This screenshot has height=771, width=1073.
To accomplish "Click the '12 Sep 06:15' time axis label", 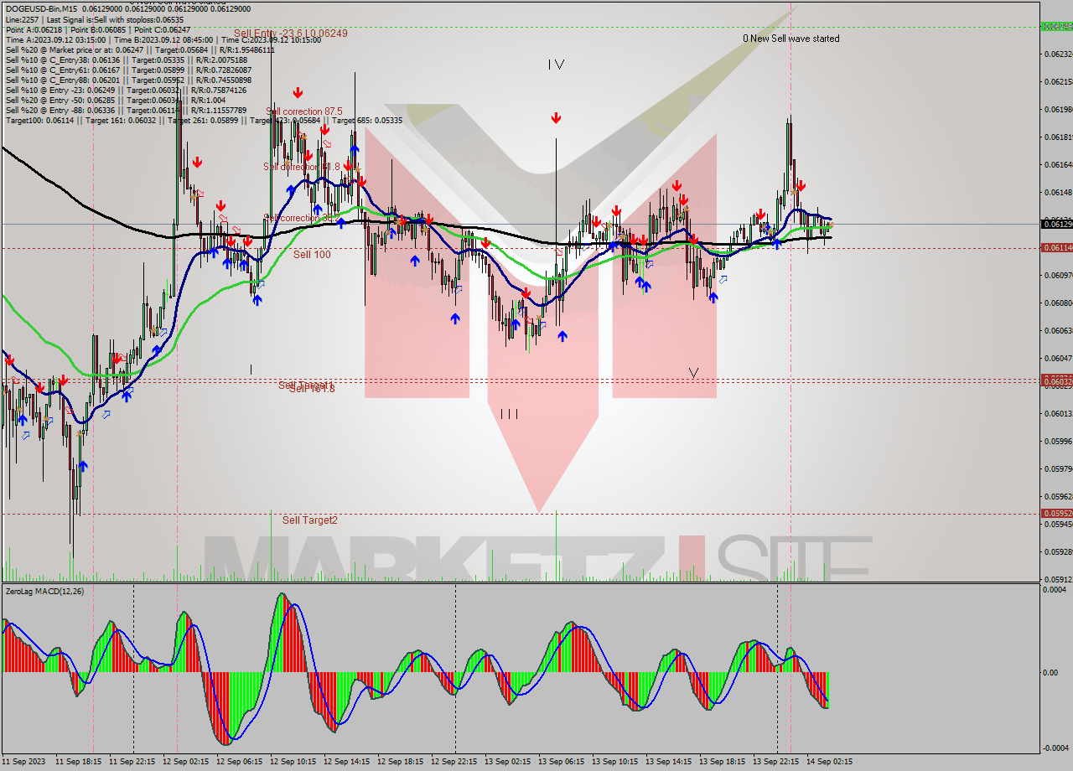I will 240,762.
